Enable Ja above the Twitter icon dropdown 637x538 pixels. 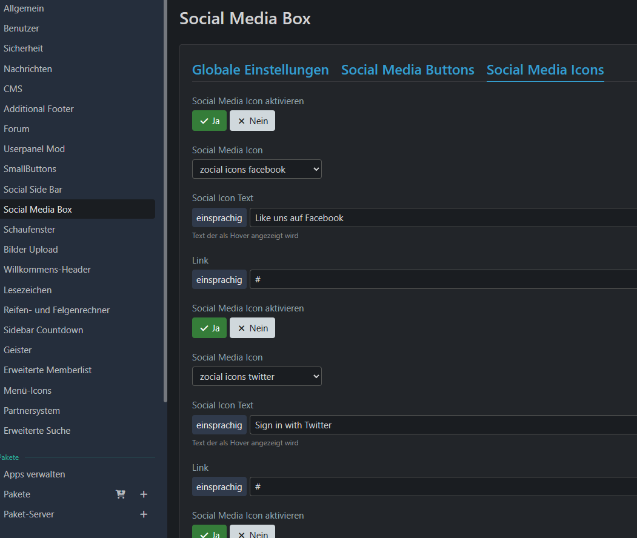209,328
